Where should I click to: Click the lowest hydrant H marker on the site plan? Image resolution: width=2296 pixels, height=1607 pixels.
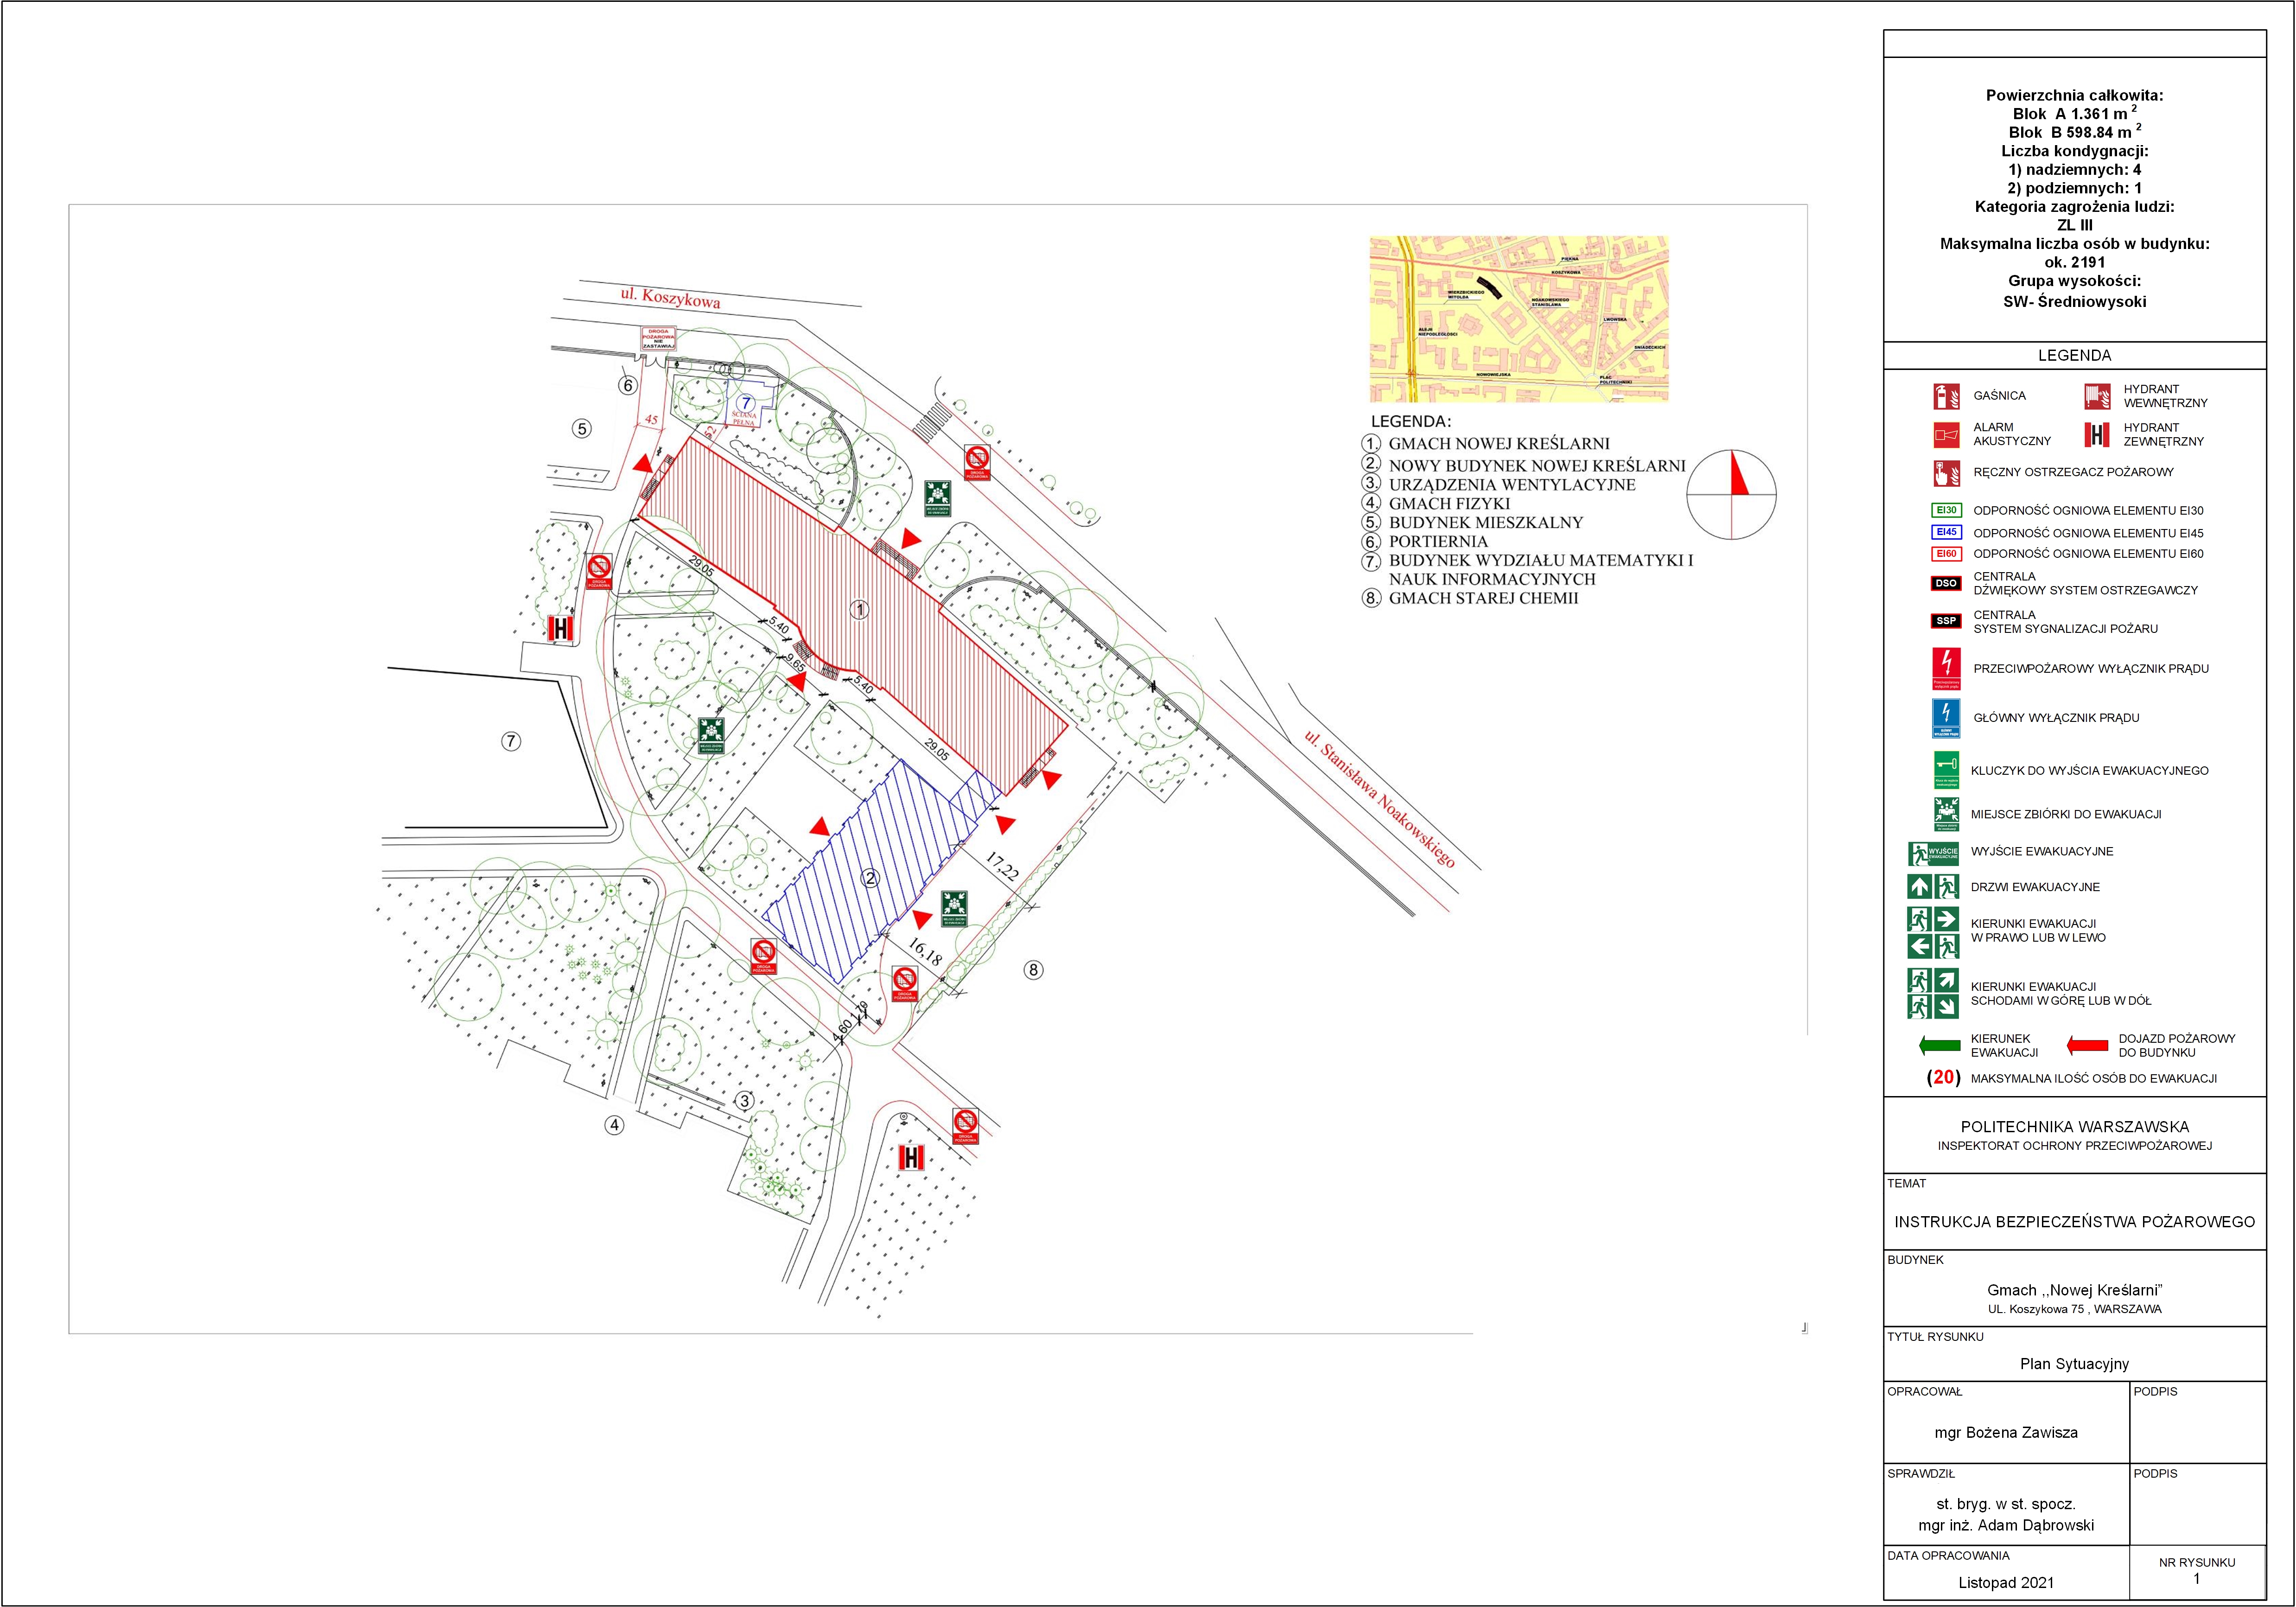[x=911, y=1158]
